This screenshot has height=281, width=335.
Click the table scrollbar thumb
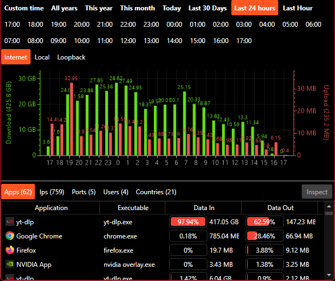(329, 213)
